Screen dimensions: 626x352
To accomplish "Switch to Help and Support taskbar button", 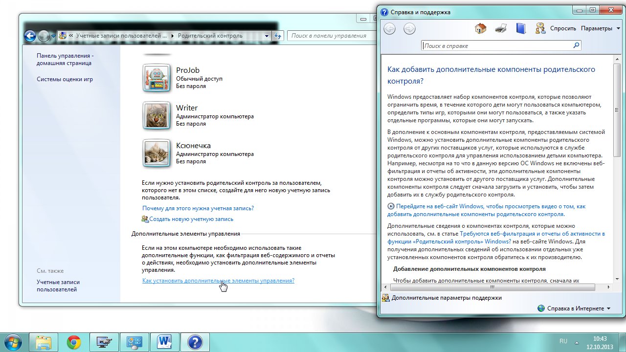I will (195, 342).
